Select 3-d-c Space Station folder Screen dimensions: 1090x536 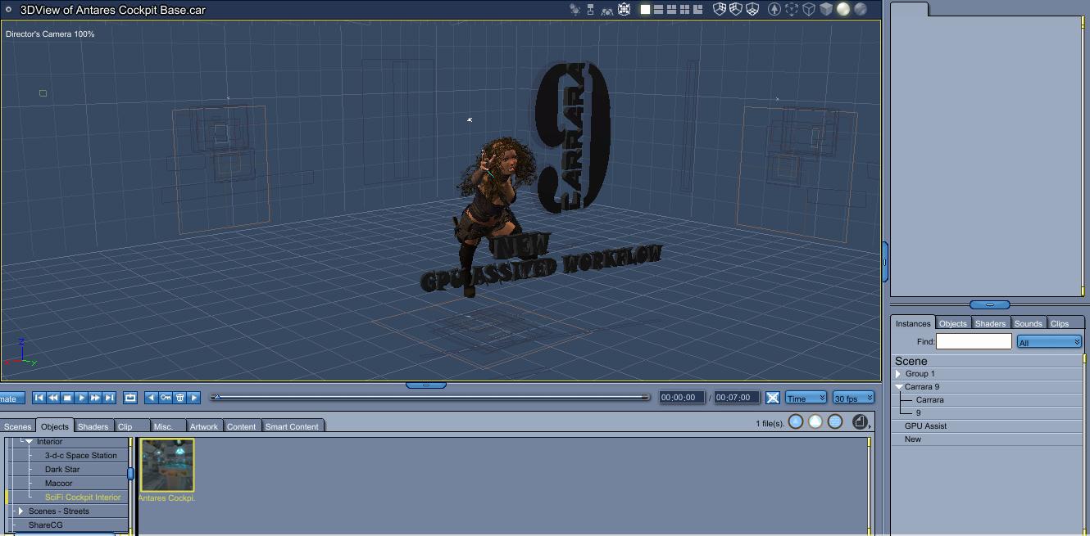click(80, 455)
